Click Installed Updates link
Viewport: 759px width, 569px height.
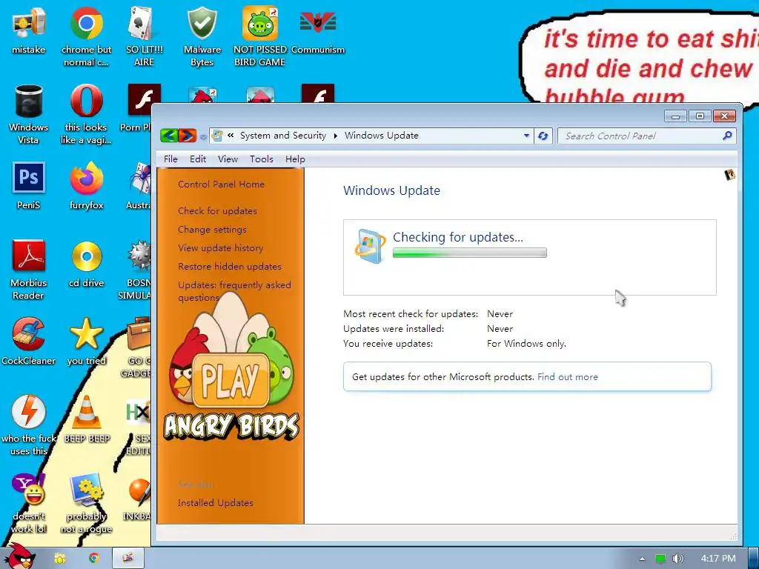pos(216,503)
